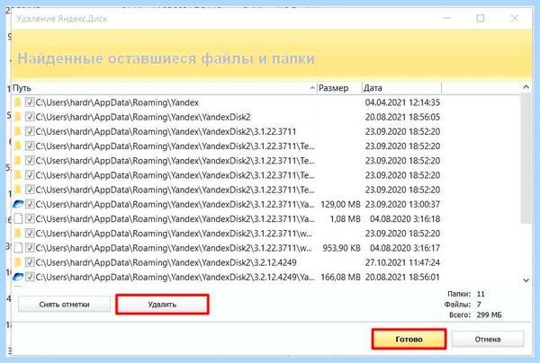
Task: Click the date 23.09.2020 13:00:37
Action: coord(402,205)
